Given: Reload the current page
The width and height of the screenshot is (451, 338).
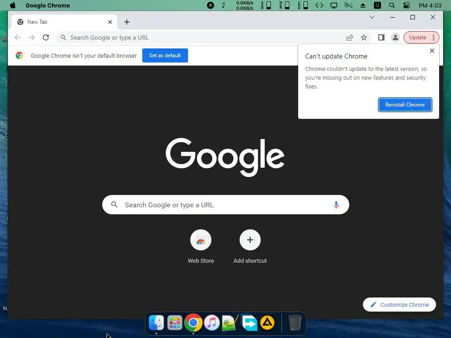Looking at the screenshot, I should (x=46, y=38).
